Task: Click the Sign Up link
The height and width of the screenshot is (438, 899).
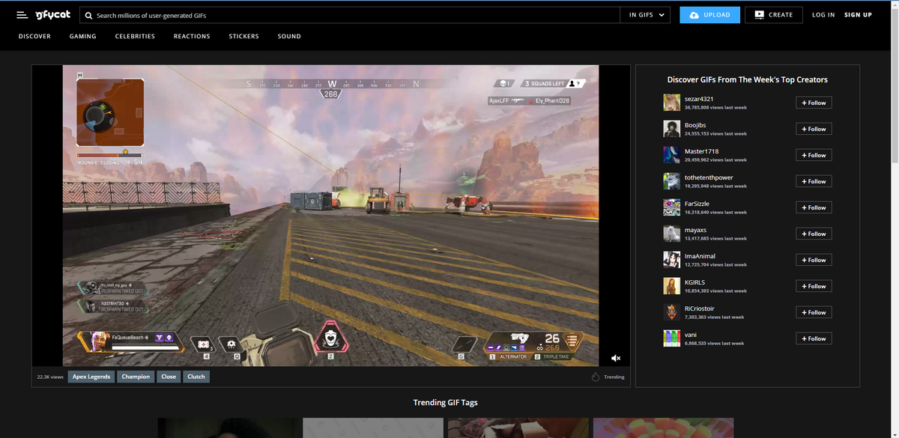Action: coord(858,15)
